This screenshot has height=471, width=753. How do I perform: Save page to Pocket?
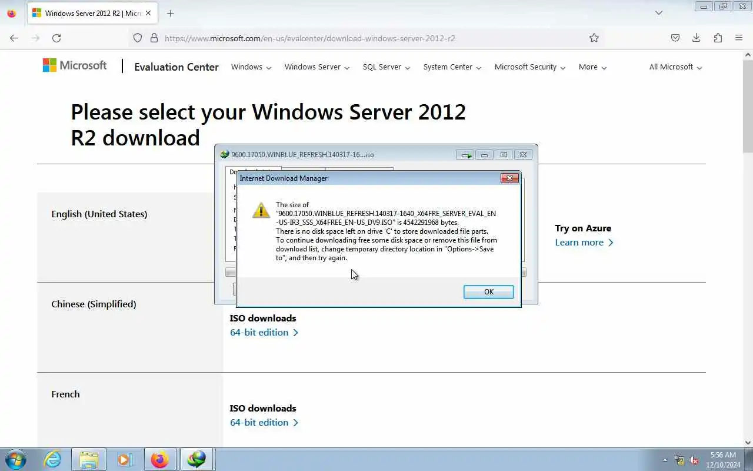click(675, 38)
